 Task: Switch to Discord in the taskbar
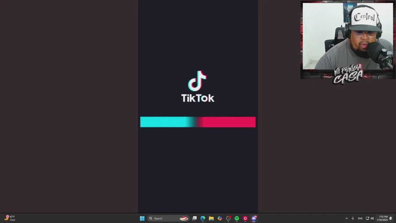[254, 218]
